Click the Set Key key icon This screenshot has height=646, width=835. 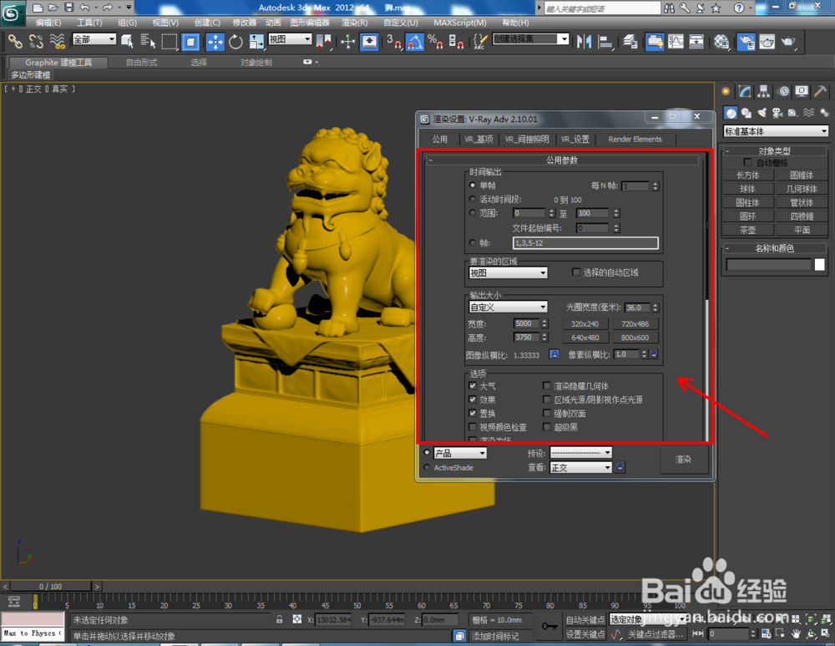[x=549, y=626]
